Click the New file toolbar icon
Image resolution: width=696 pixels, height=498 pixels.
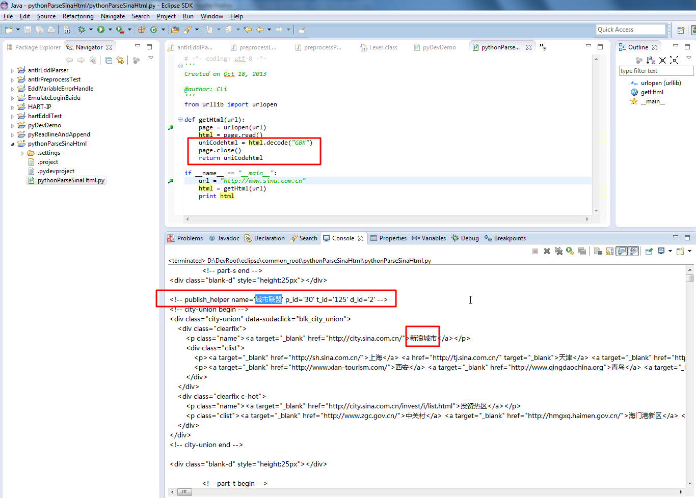9,30
